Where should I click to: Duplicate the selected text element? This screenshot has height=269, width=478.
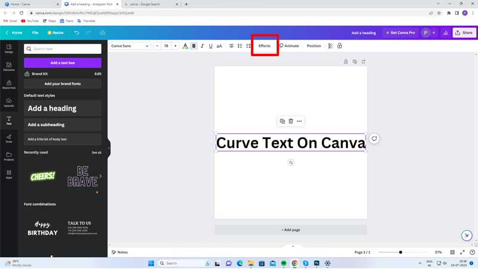tap(282, 121)
